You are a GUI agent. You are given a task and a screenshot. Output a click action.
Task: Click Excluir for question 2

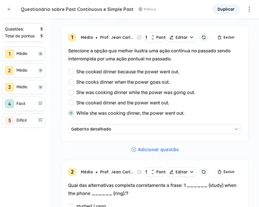pyautogui.click(x=226, y=172)
